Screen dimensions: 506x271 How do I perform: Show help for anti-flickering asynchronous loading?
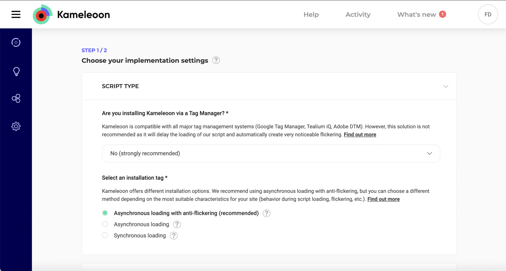(266, 213)
